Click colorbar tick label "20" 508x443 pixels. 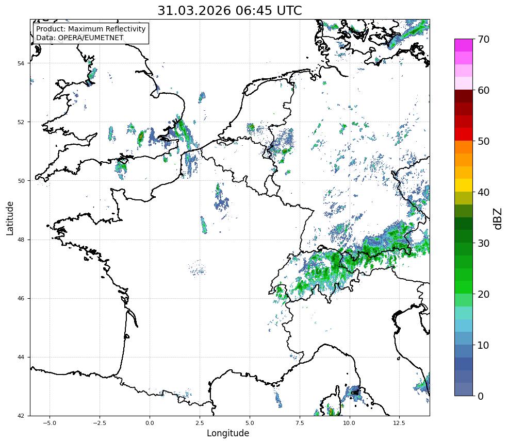point(483,294)
